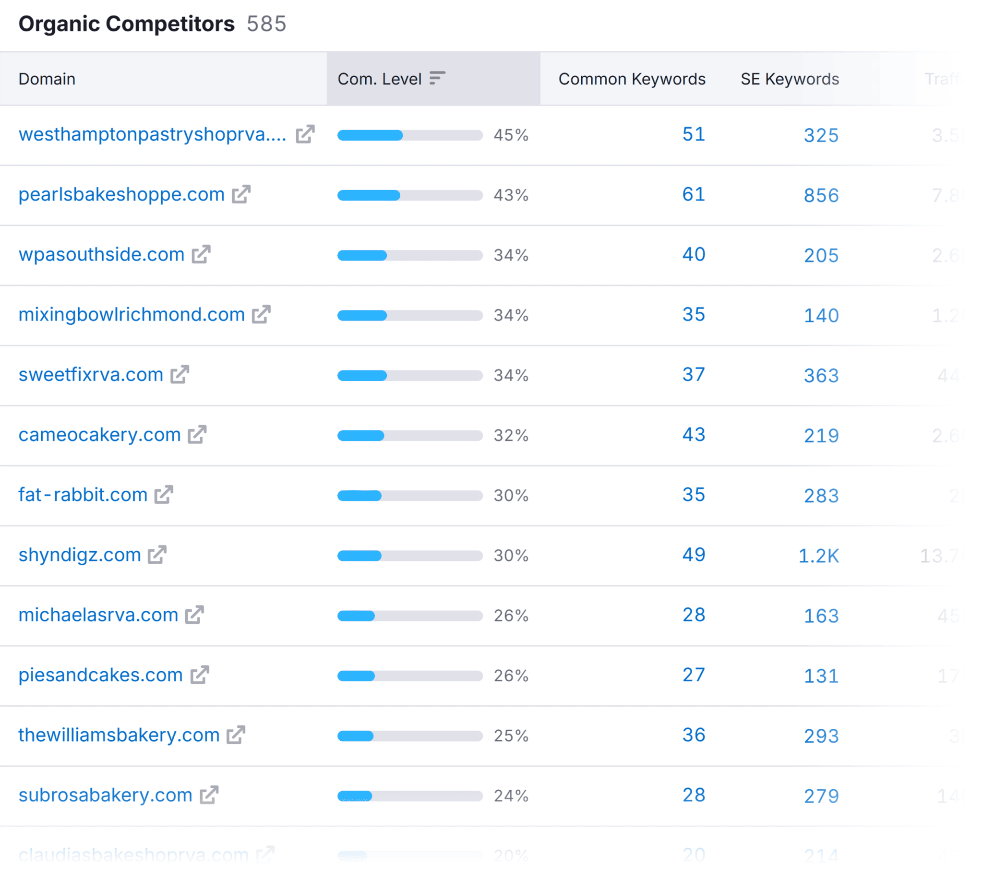Image resolution: width=983 pixels, height=890 pixels.
Task: Click thewilliamsbakery.com domain link
Action: [119, 735]
